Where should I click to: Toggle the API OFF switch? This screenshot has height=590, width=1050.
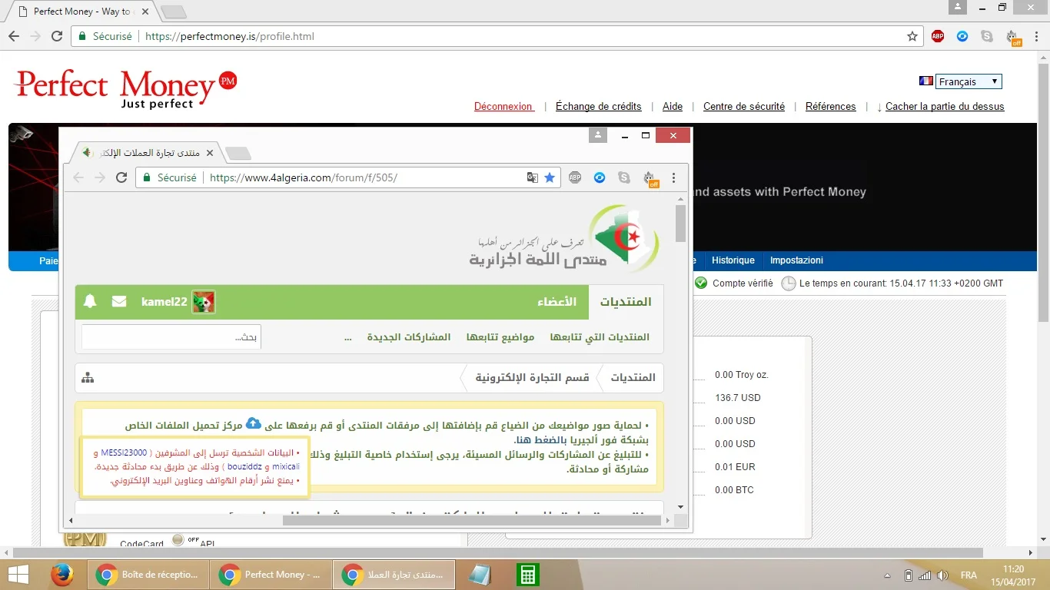pos(179,540)
